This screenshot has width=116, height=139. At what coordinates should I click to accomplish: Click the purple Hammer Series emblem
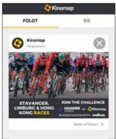(61, 109)
